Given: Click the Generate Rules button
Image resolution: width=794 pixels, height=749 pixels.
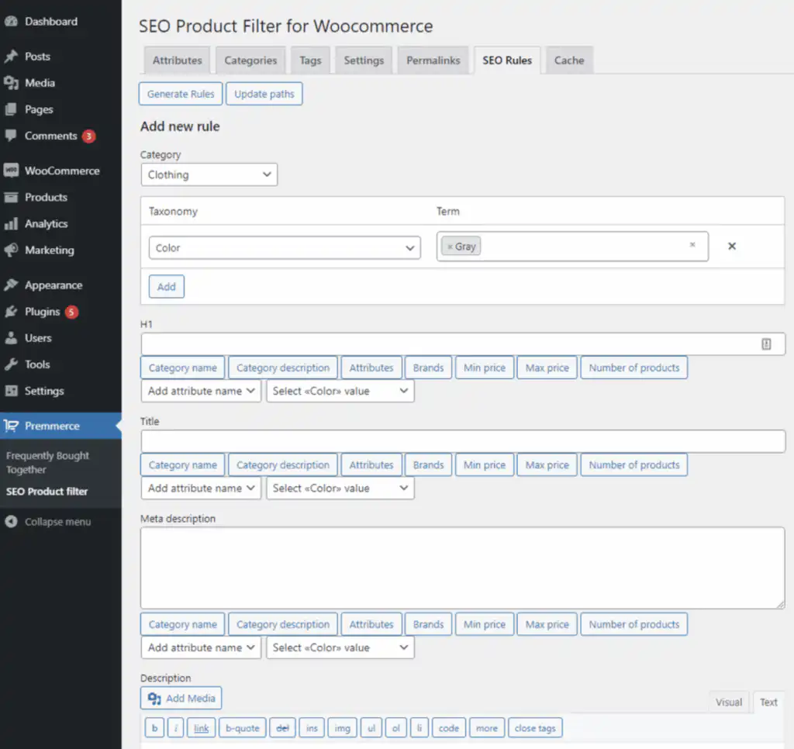Looking at the screenshot, I should pos(181,94).
